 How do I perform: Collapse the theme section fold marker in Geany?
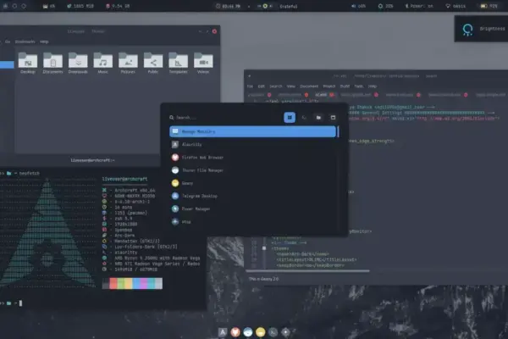coord(264,248)
